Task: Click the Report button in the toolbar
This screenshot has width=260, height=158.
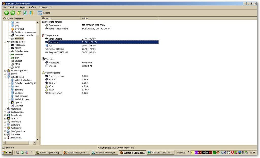Action: point(44,13)
